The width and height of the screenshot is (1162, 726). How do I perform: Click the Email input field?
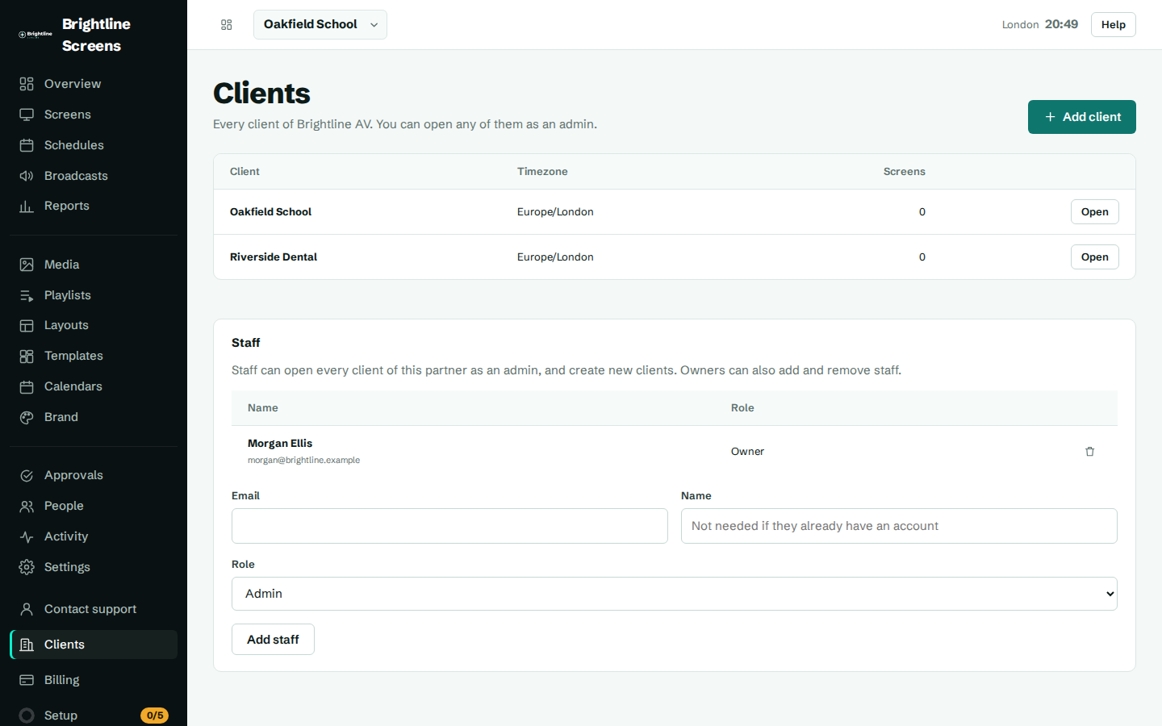[449, 526]
